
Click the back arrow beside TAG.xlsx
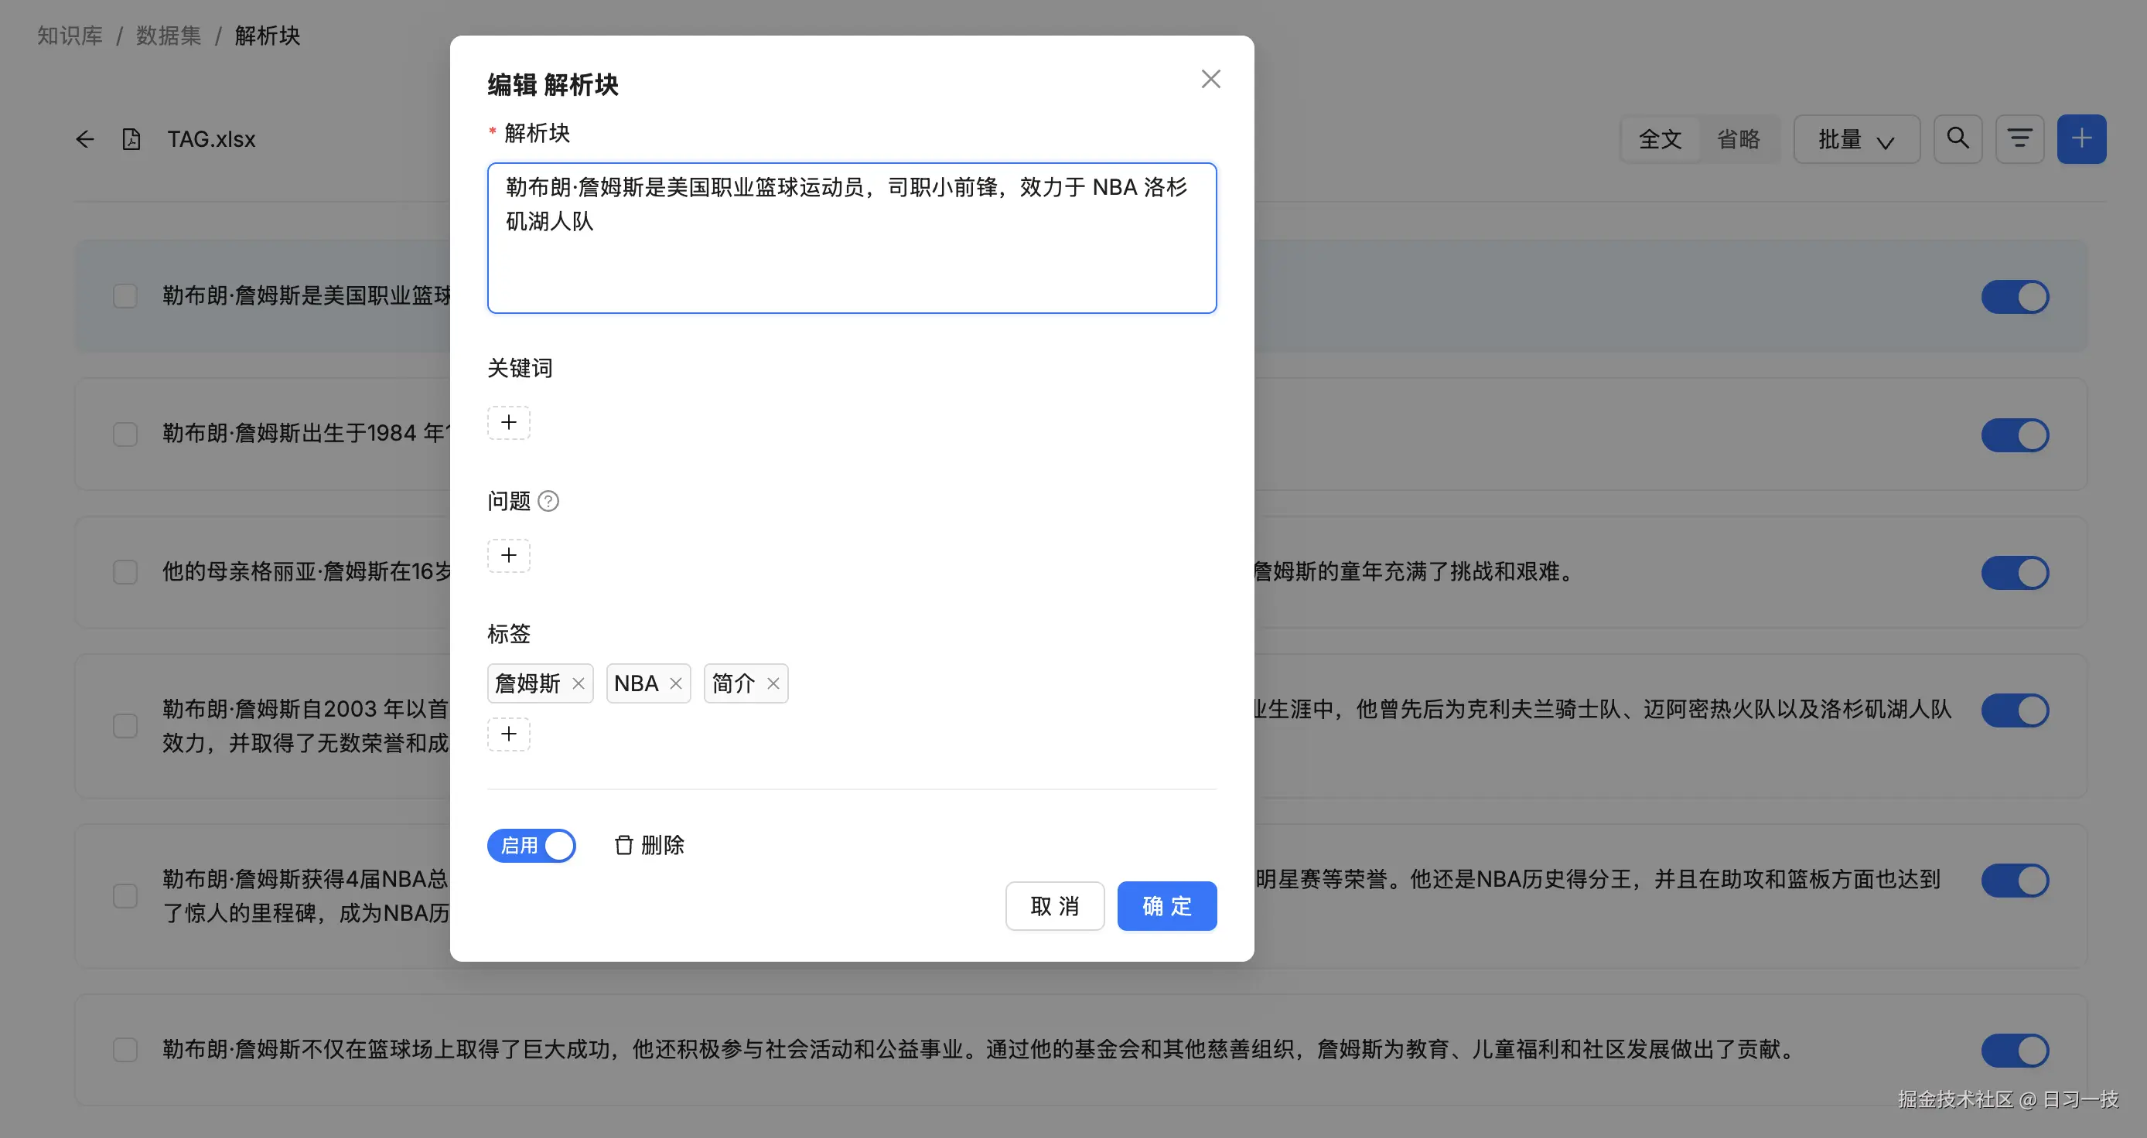85,139
